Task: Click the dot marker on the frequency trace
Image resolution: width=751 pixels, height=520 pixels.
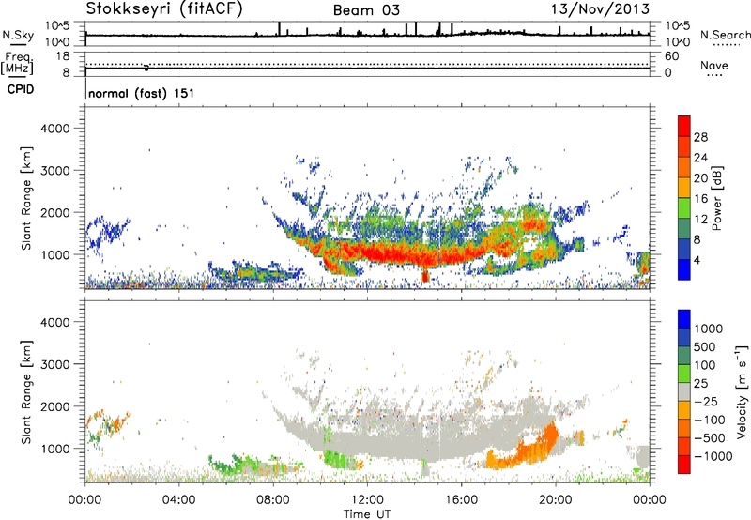Action: [146, 68]
